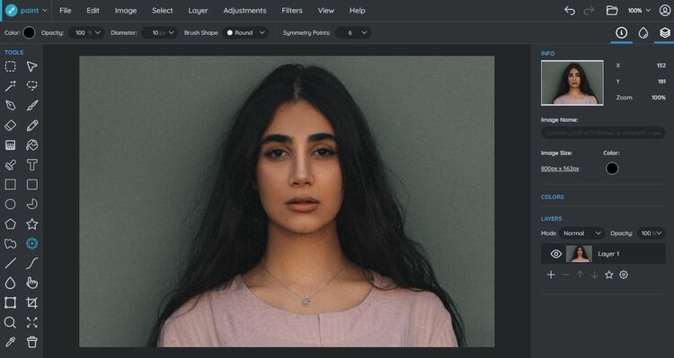Open the Image menu
Screen dimensions: 674x358
pos(126,10)
